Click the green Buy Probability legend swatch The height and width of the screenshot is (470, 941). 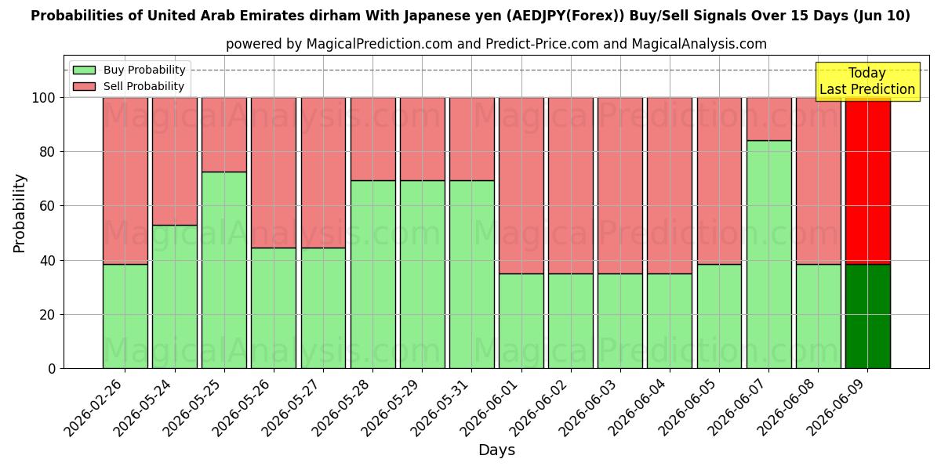pyautogui.click(x=84, y=70)
